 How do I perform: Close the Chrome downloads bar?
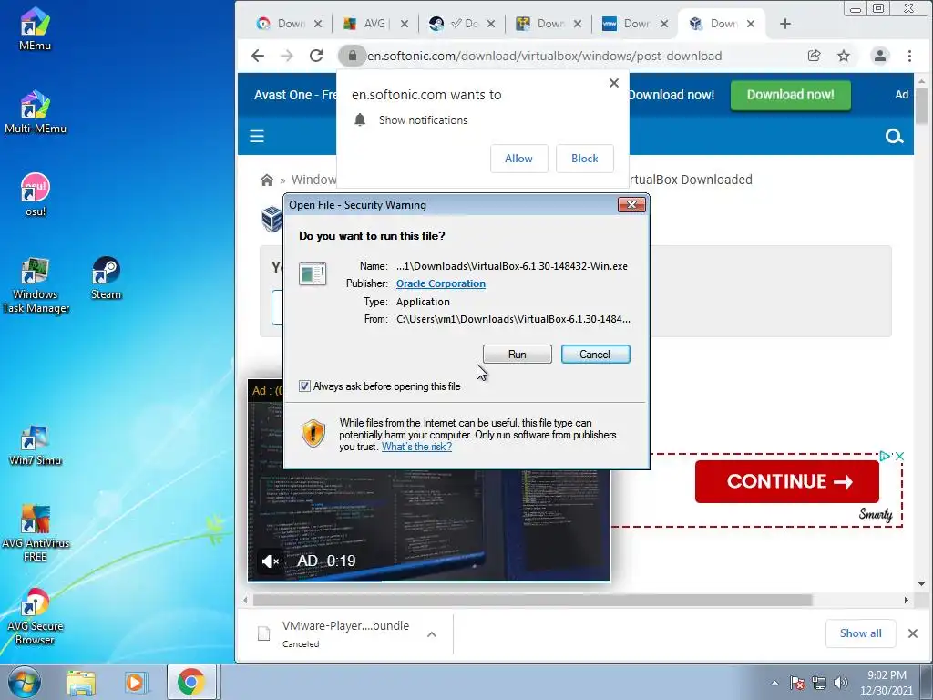(x=913, y=633)
